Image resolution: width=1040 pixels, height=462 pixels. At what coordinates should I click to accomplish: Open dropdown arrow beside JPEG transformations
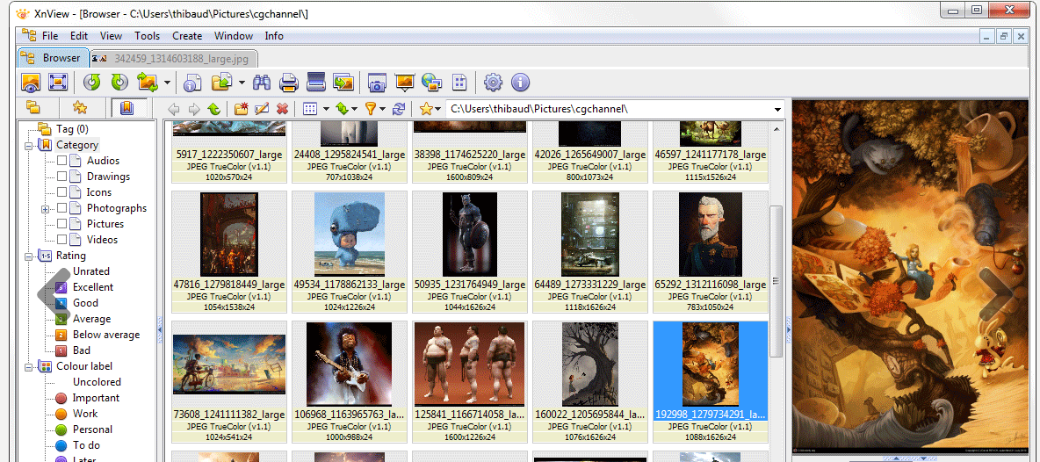(167, 83)
